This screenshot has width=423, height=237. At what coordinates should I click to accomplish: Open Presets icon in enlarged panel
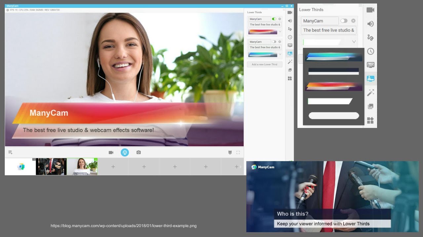tap(370, 120)
